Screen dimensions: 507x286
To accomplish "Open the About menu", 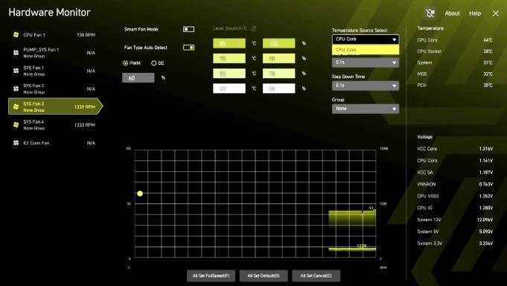I will tap(452, 13).
